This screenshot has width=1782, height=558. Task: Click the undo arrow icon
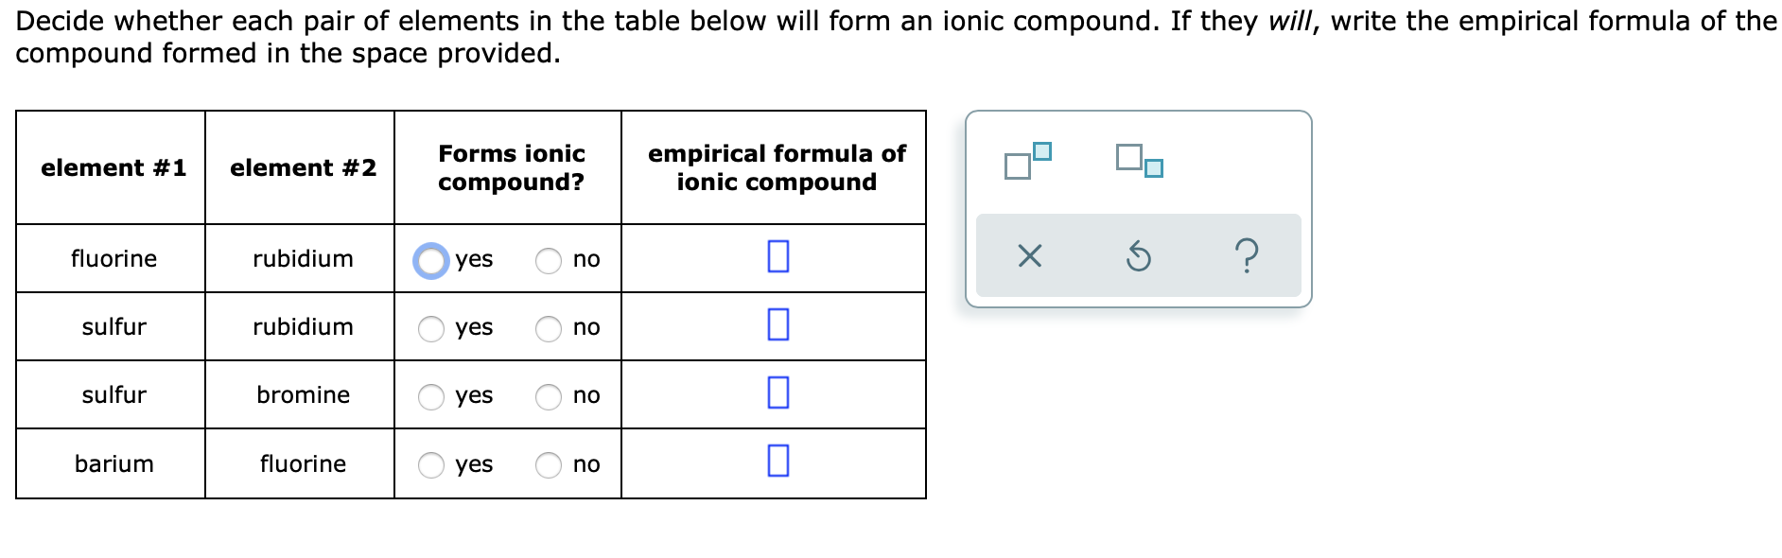[1140, 255]
